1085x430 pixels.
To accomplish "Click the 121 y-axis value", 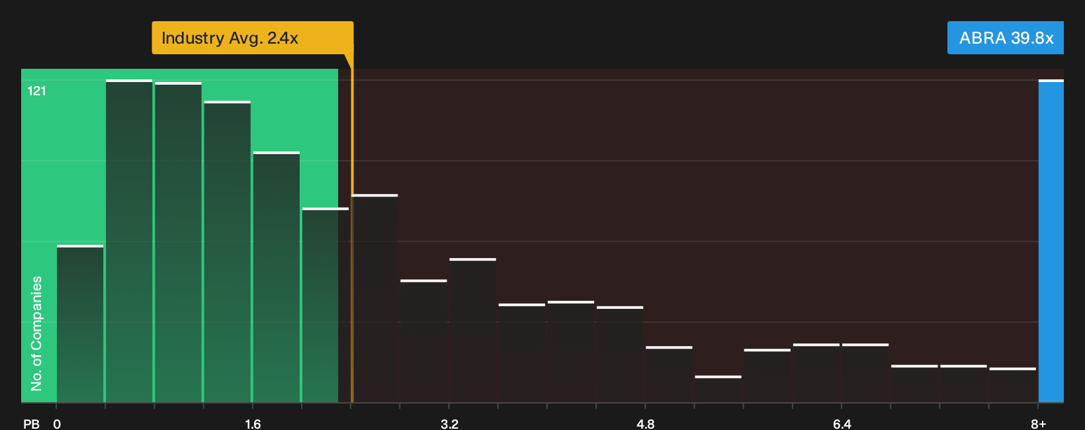I will 36,91.
